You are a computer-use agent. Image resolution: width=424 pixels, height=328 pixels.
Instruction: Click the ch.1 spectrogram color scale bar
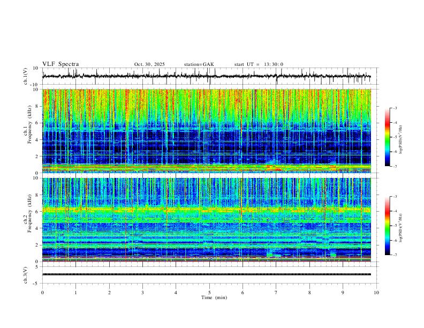[x=387, y=137]
